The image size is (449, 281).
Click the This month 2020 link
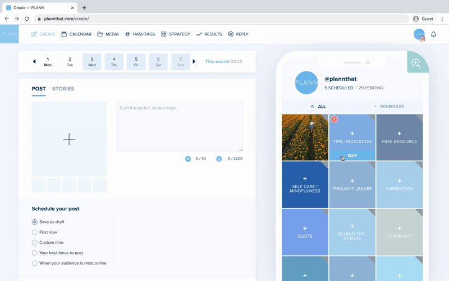pos(224,61)
